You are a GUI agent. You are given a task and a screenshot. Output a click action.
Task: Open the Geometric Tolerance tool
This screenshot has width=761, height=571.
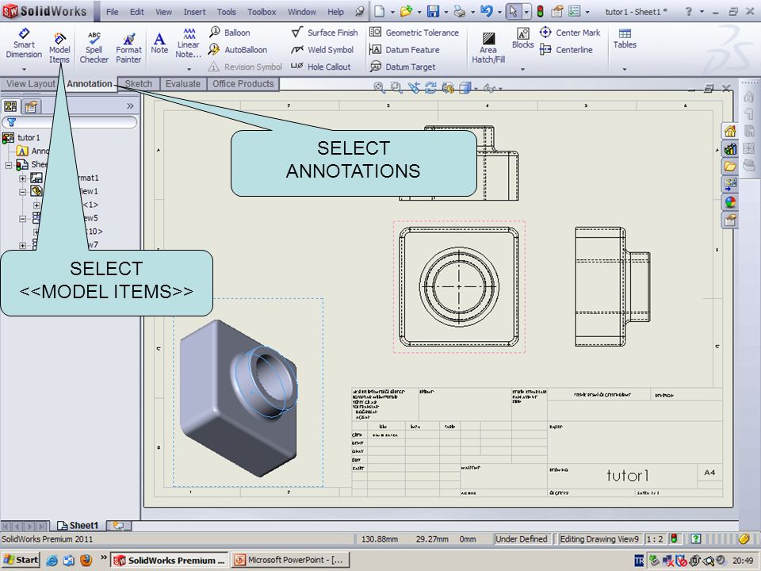point(414,33)
